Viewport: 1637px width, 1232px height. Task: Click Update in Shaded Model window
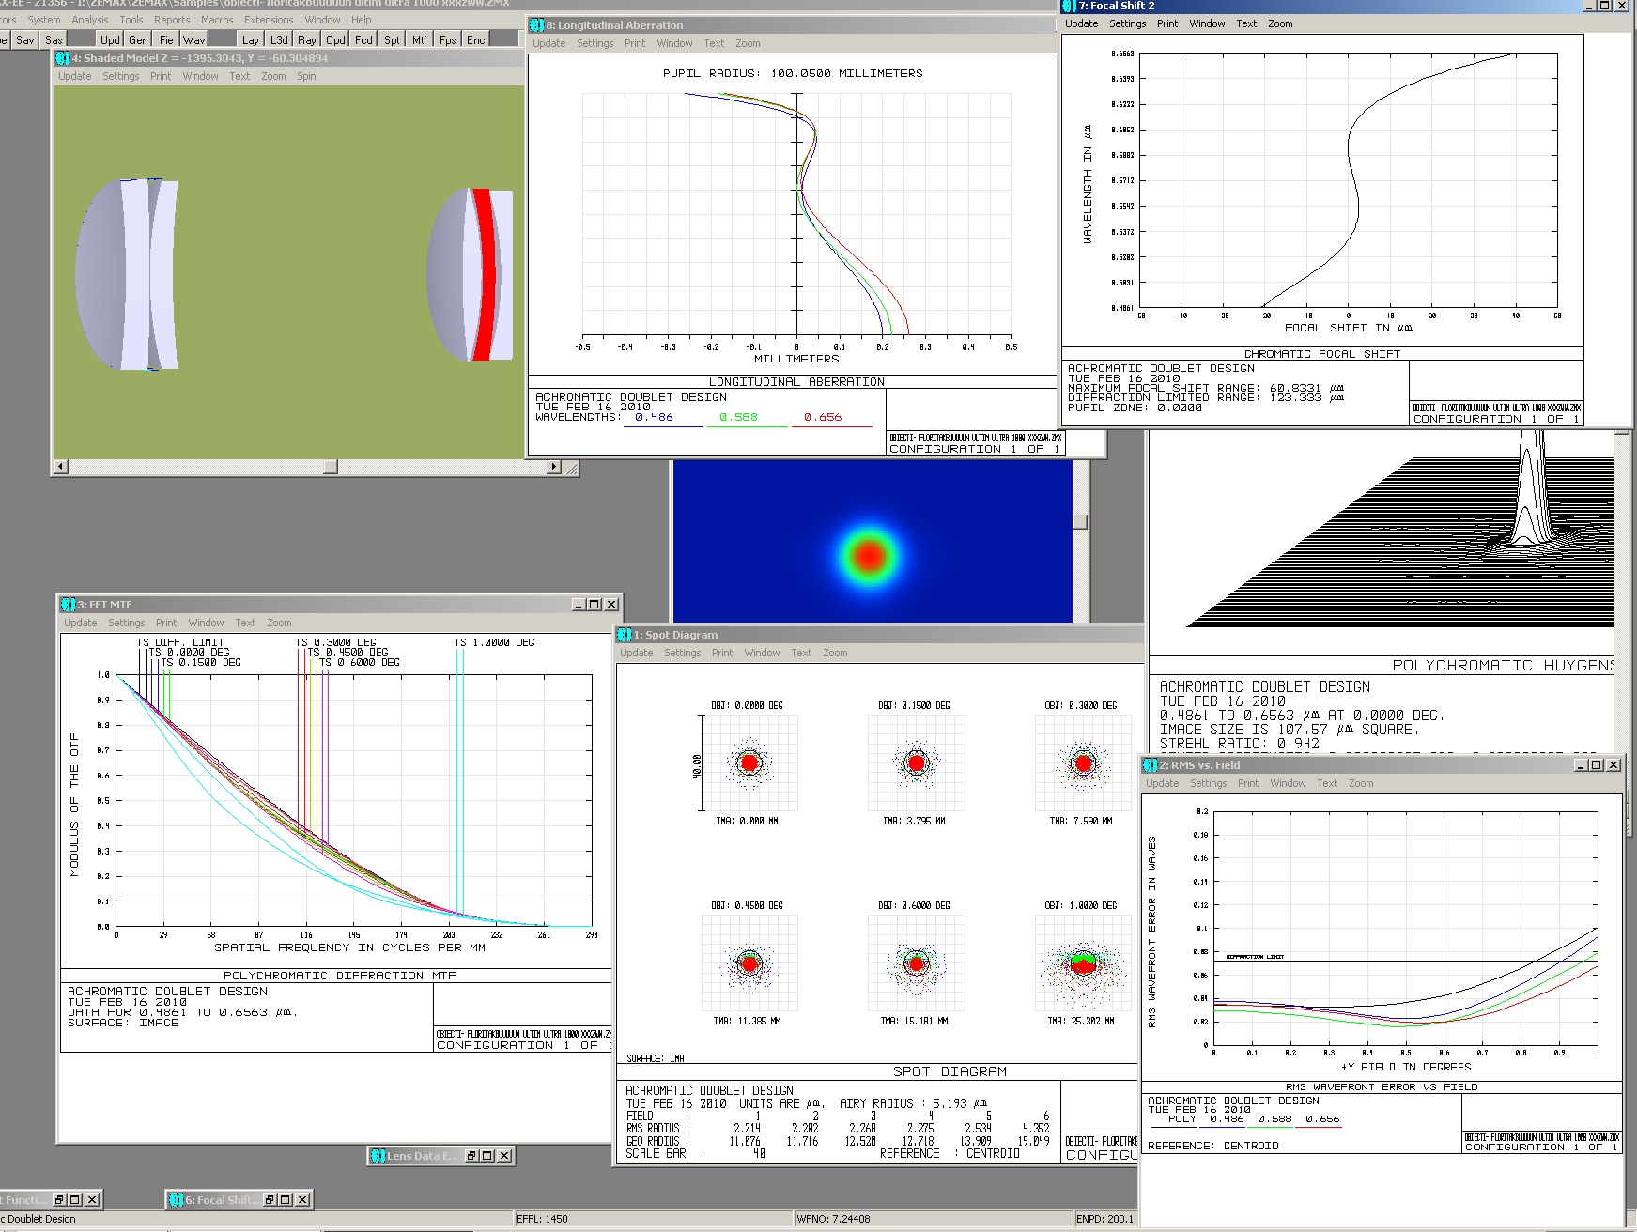point(75,77)
